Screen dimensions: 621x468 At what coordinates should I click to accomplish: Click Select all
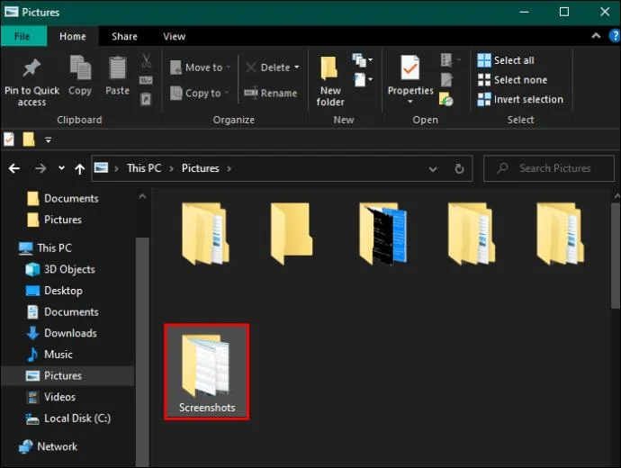(x=506, y=60)
